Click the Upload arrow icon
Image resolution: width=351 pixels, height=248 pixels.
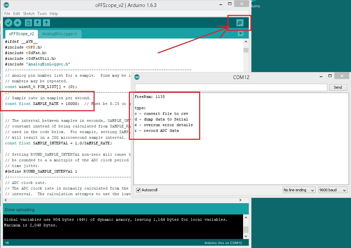point(17,23)
